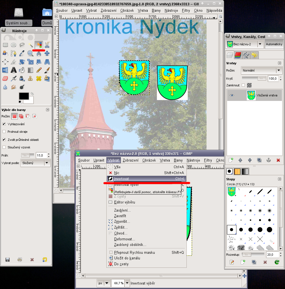Click the Automaticky button
The width and height of the screenshot is (285, 289).
tap(274, 44)
